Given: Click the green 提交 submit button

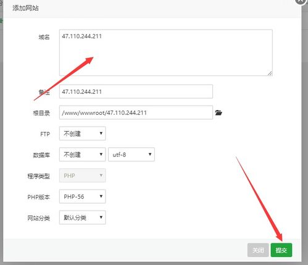Looking at the screenshot, I should (x=281, y=250).
